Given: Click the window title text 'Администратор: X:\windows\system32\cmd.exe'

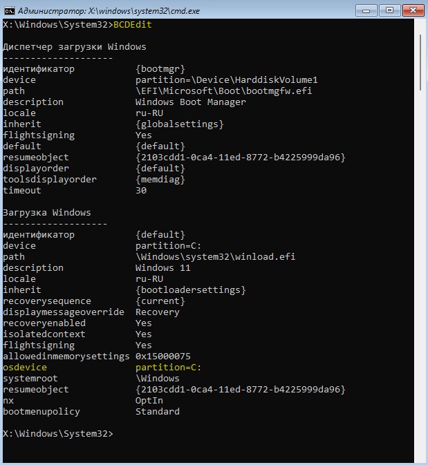Looking at the screenshot, I should [109, 11].
